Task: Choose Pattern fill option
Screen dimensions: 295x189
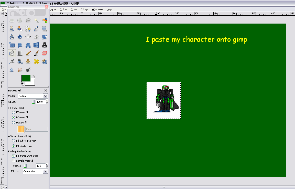Action: click(14, 123)
